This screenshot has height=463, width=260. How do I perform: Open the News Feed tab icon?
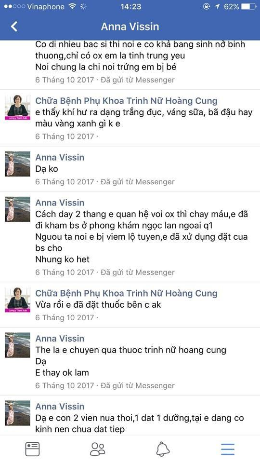[32, 449]
